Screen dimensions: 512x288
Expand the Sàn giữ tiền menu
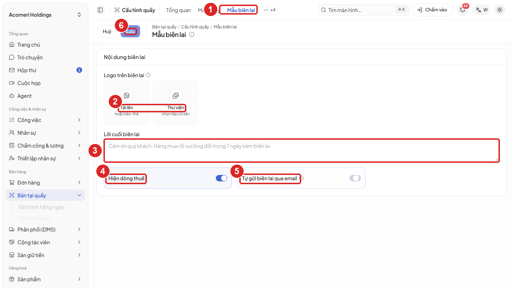click(46, 255)
